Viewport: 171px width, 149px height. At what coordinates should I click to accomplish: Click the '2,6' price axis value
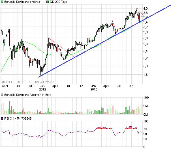tap(146, 44)
